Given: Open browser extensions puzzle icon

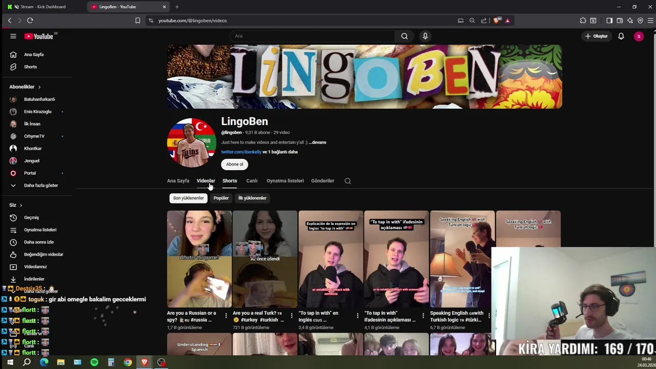Looking at the screenshot, I should [583, 20].
